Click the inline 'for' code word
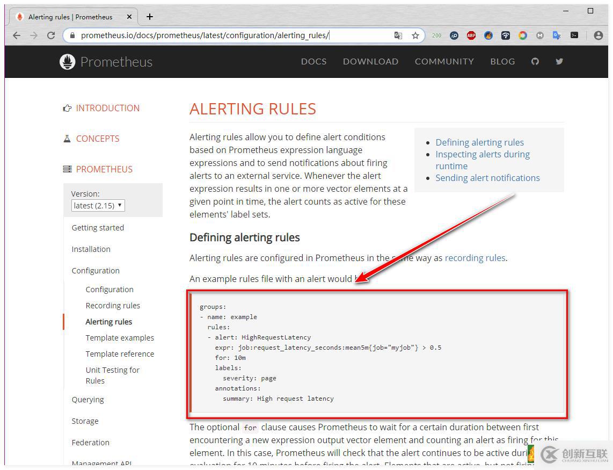Screen dimensions: 613x470 250,428
